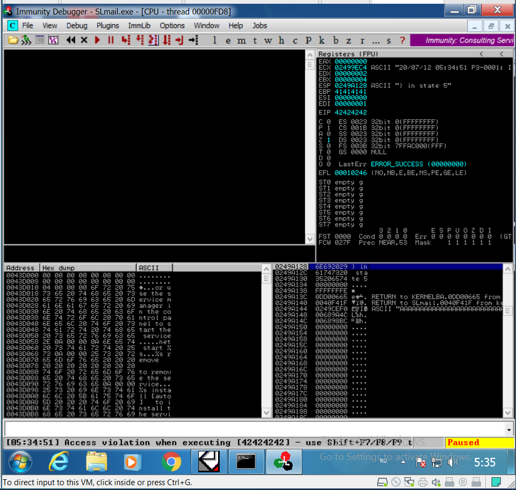This screenshot has width=516, height=490.
Task: Show Windows list via 'w' button
Action: coord(268,41)
